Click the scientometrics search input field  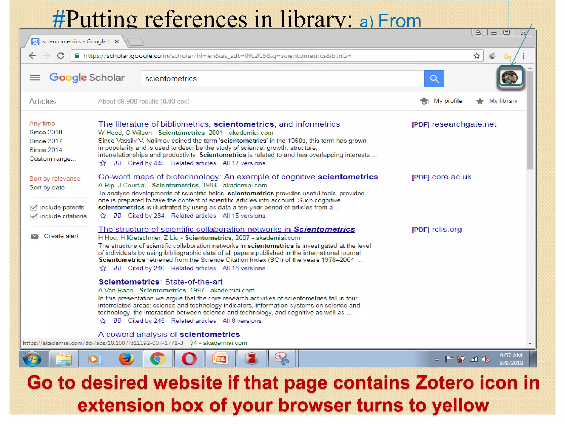tap(282, 79)
